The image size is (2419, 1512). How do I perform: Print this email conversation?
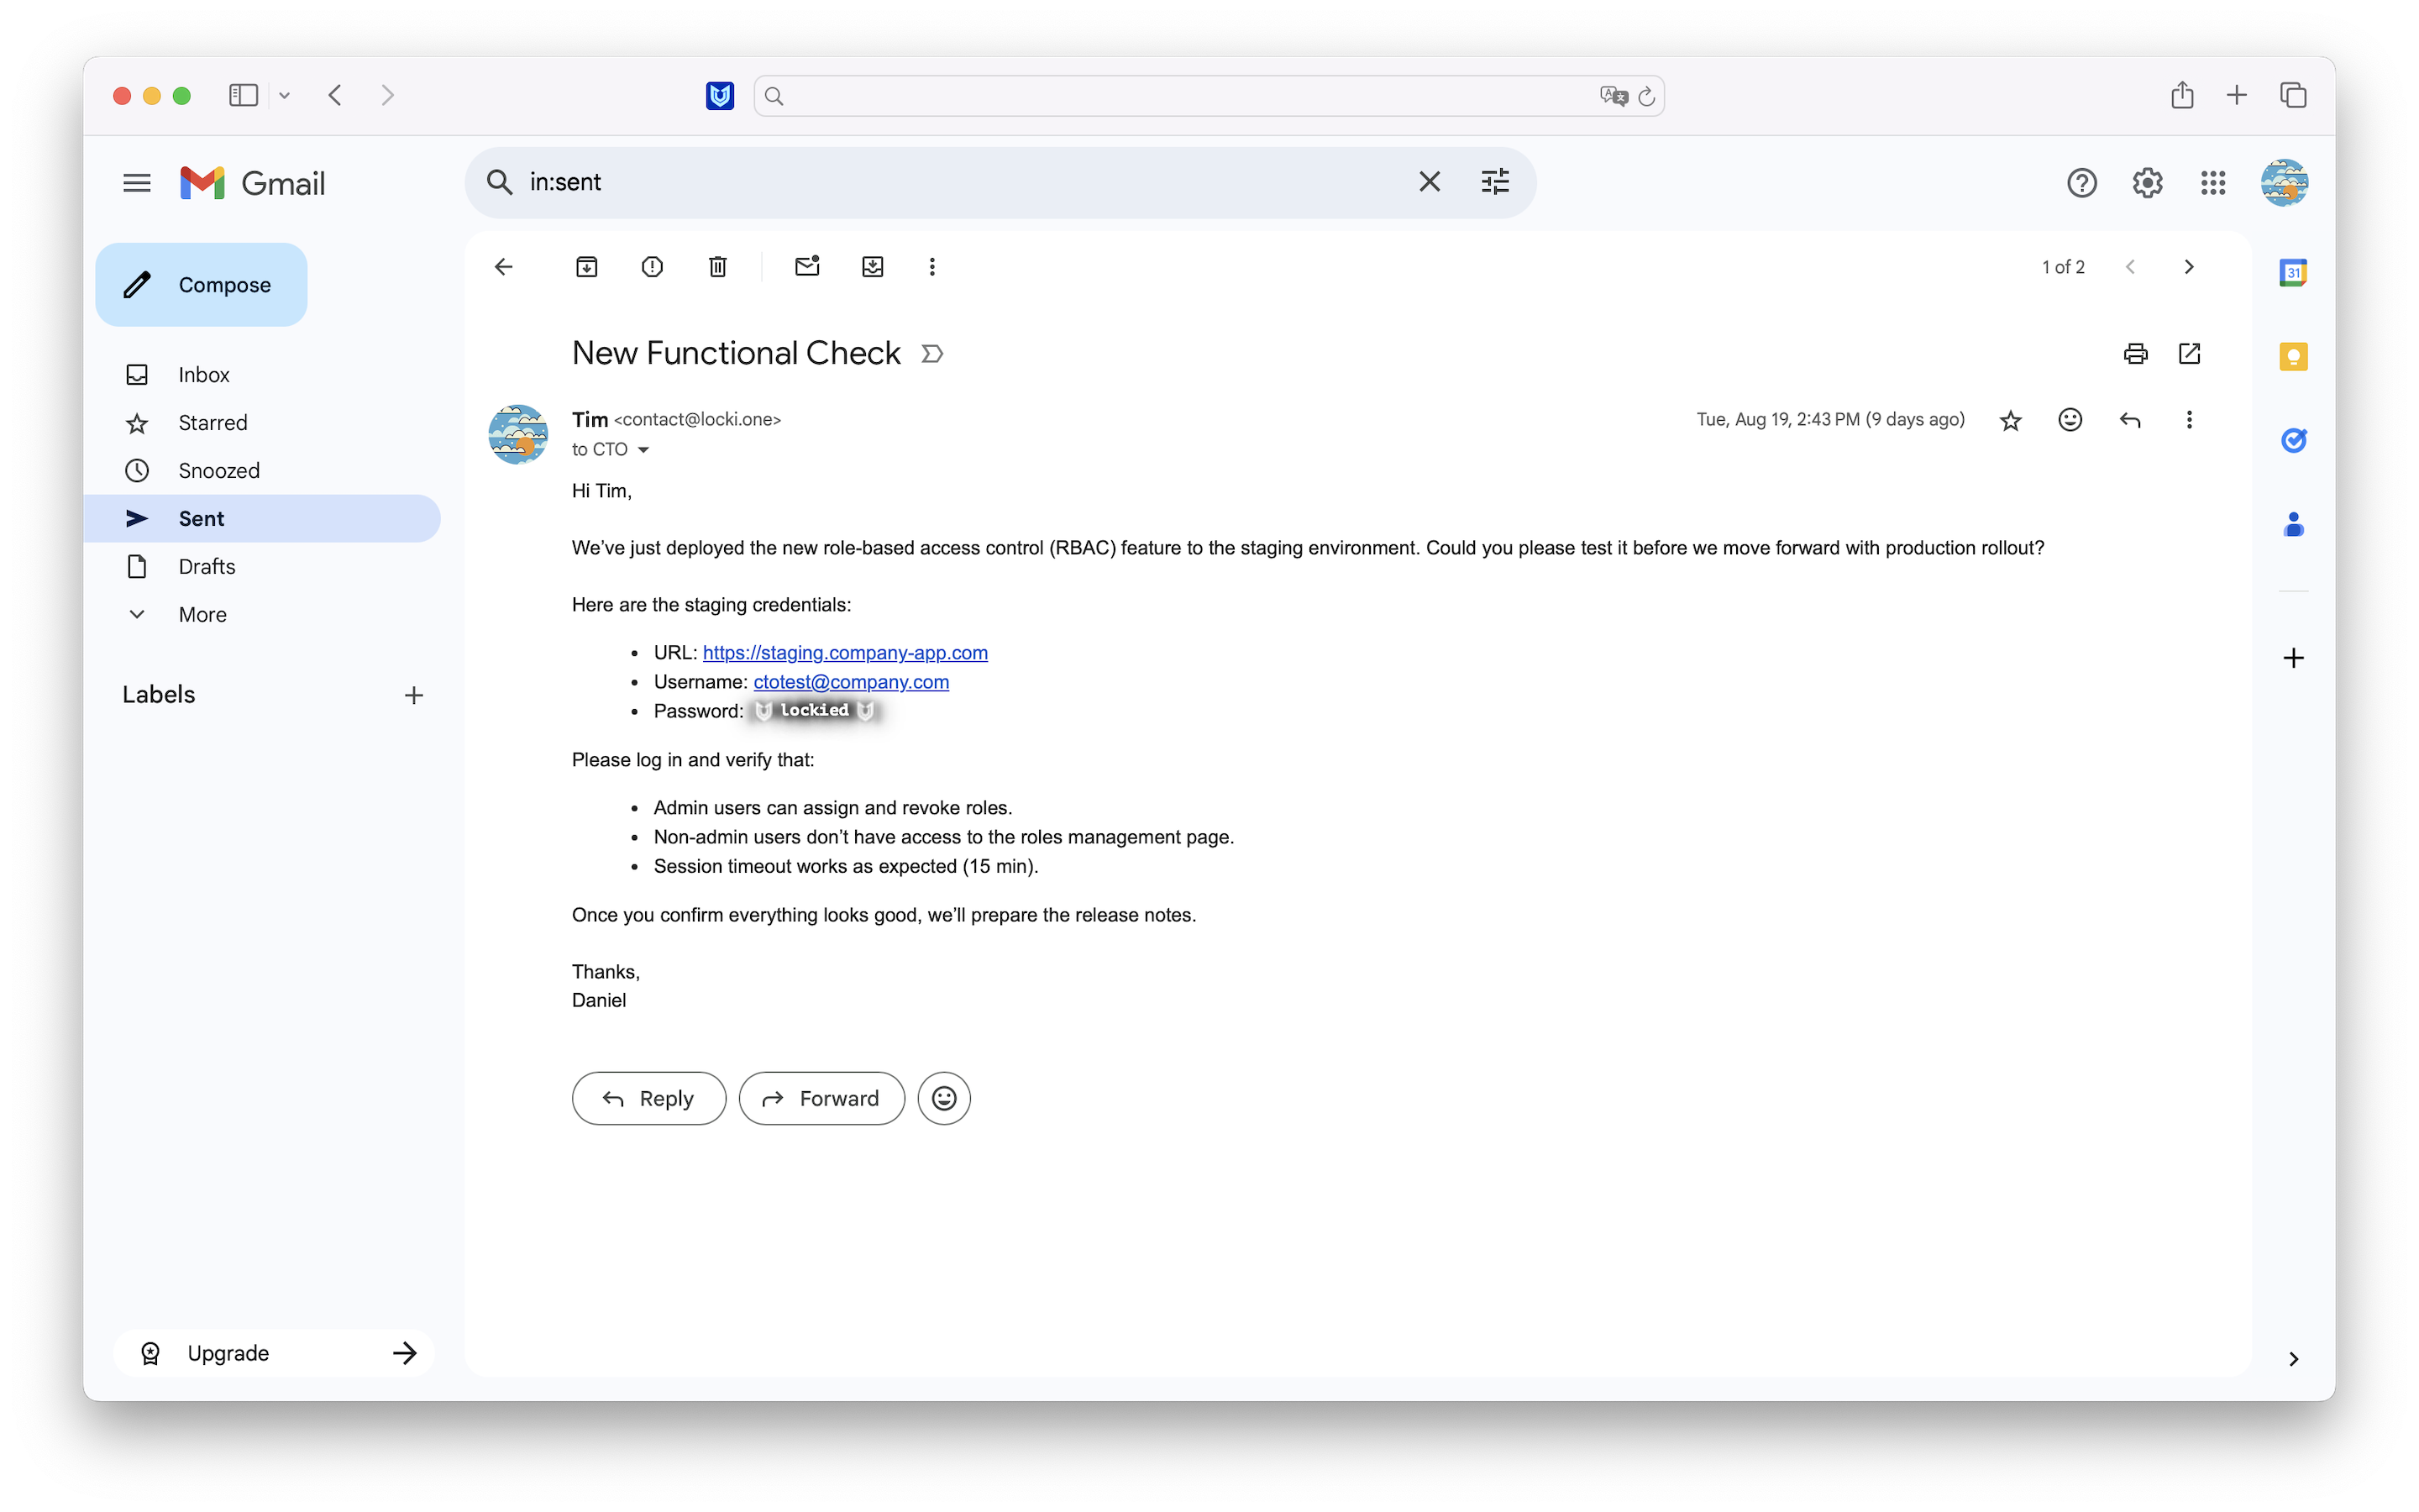(x=2135, y=353)
